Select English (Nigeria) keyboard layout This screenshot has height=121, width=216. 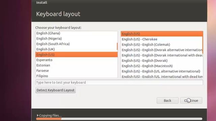[77, 39]
